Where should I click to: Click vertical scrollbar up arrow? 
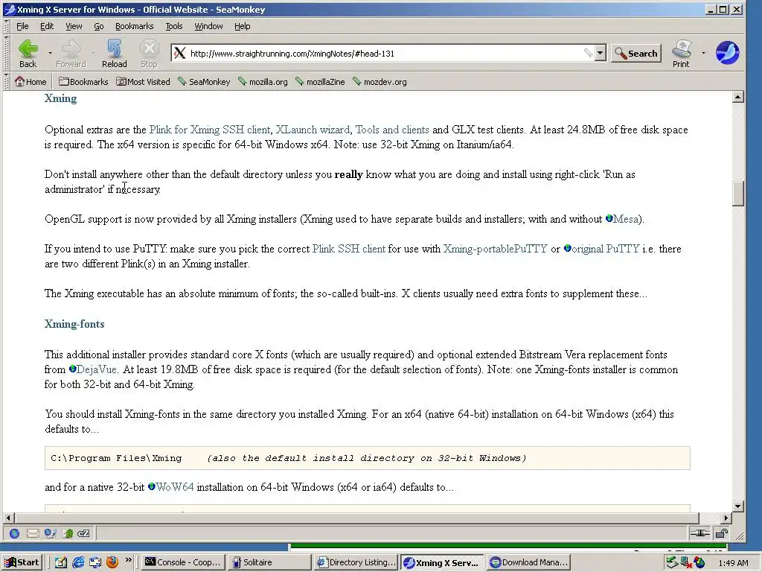click(x=737, y=97)
